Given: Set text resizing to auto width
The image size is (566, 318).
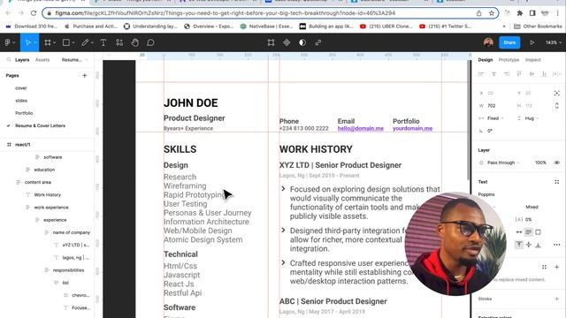Looking at the screenshot, I should tap(519, 232).
